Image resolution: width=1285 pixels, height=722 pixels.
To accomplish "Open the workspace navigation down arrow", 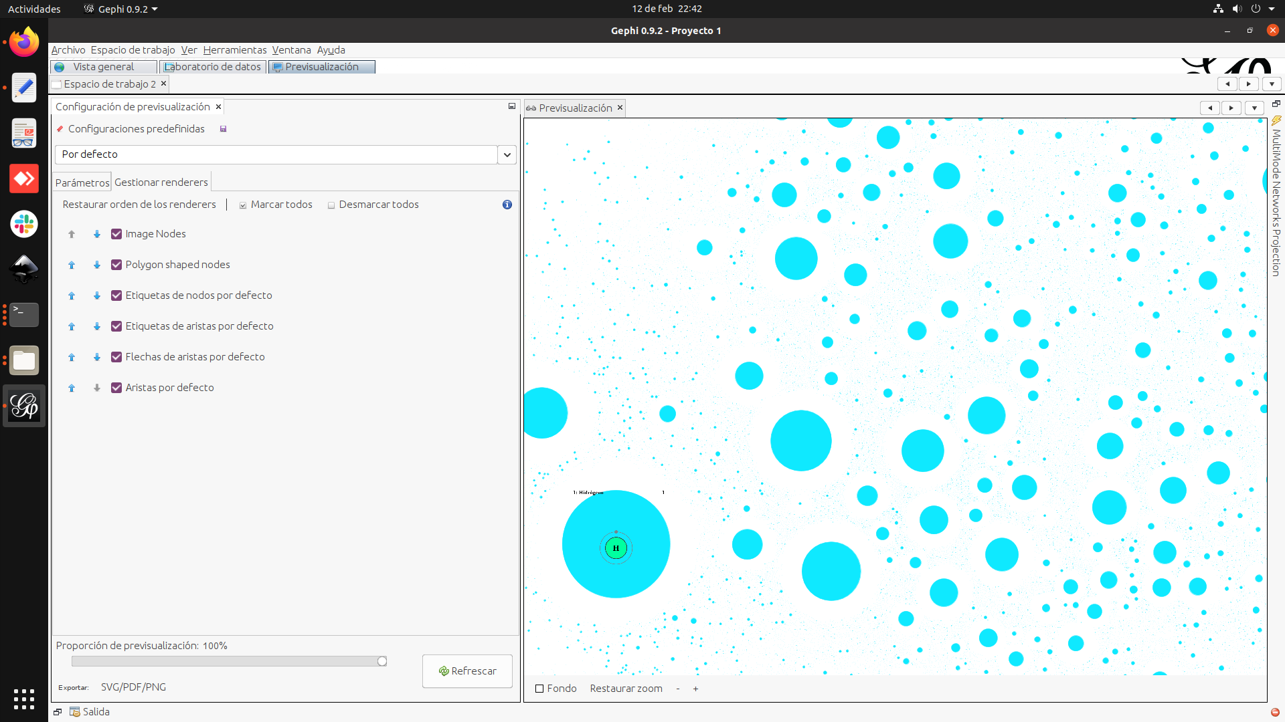I will click(x=1271, y=84).
